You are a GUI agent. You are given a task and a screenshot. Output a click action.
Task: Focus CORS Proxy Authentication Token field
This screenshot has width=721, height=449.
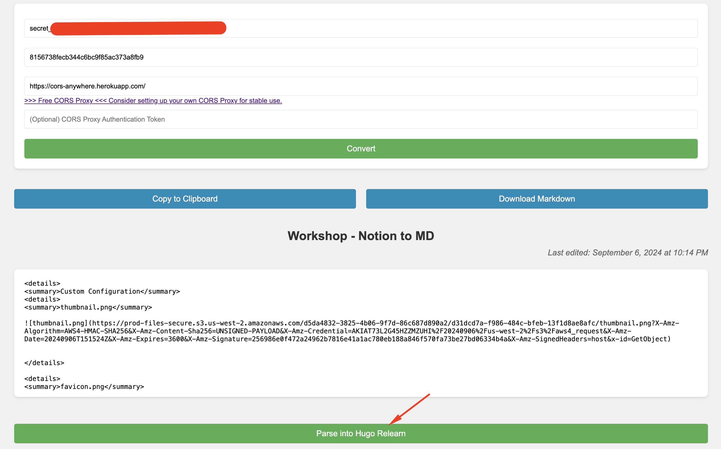[361, 119]
